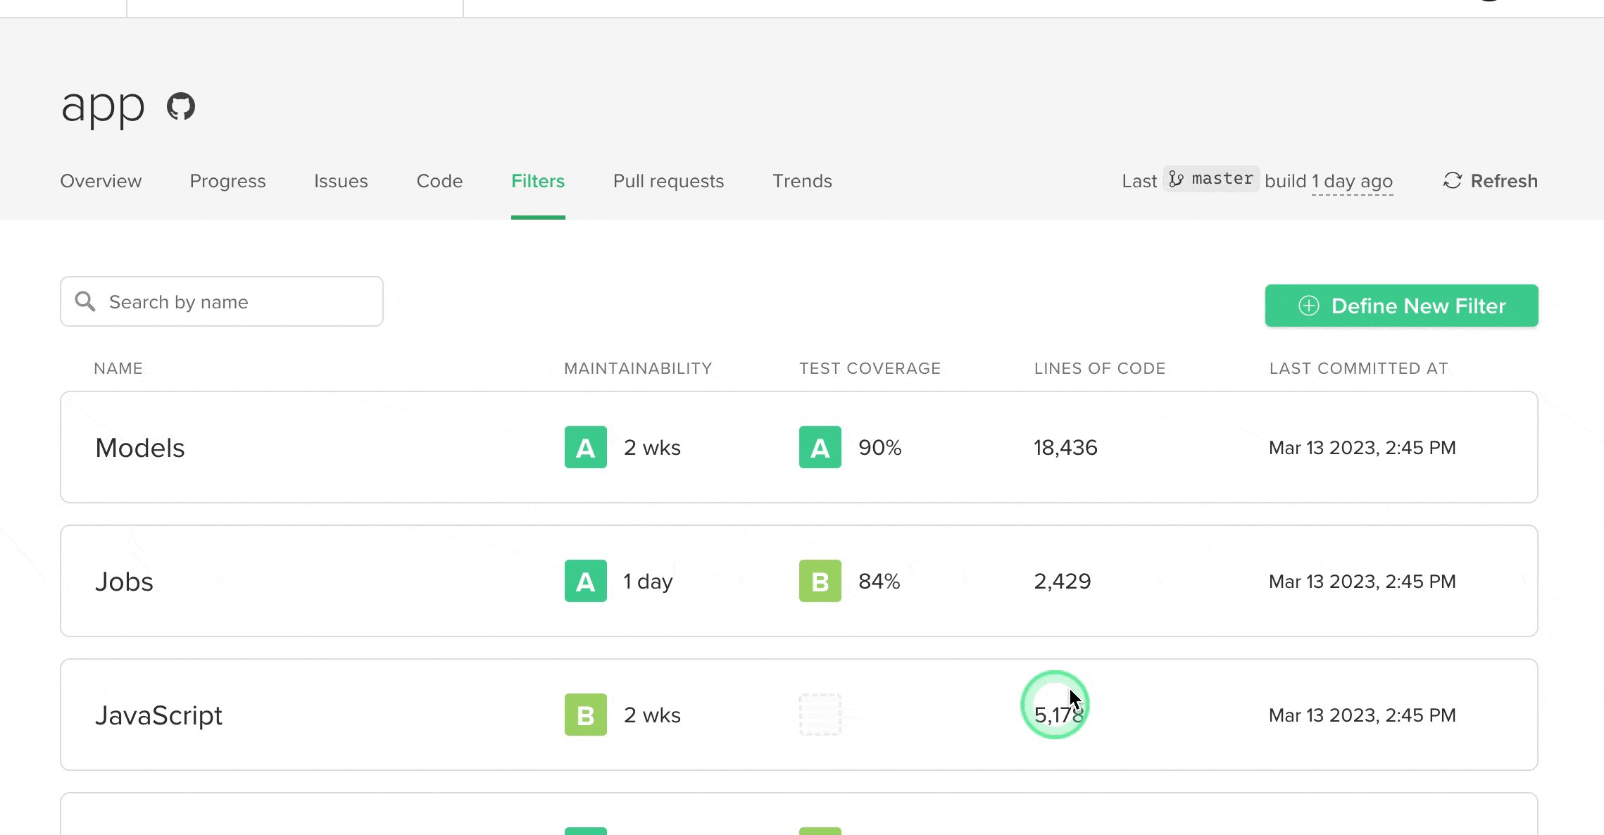Viewport: 1604px width, 835px height.
Task: Click the refresh arrows icon
Action: coord(1452,181)
